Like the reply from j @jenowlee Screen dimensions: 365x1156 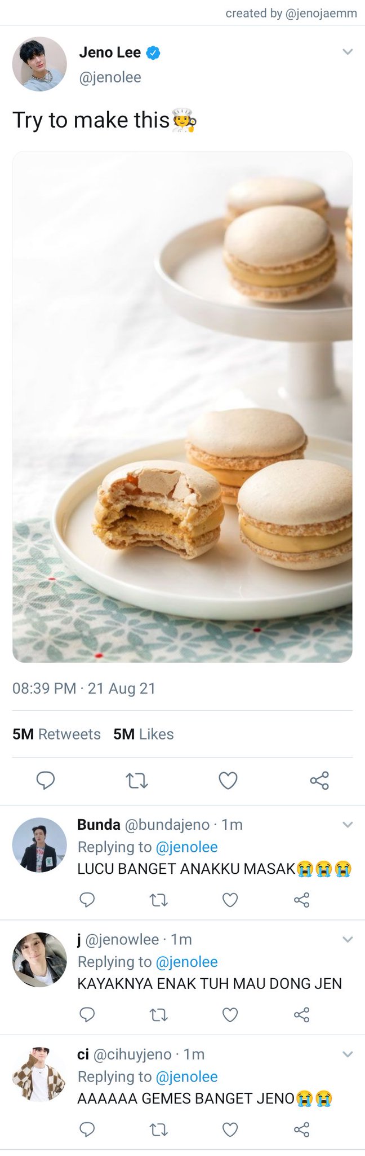click(230, 1015)
